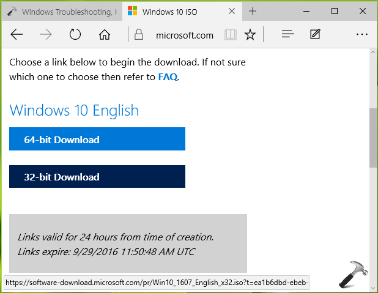Switch to Windows Troubleshooting tab

pyautogui.click(x=62, y=12)
